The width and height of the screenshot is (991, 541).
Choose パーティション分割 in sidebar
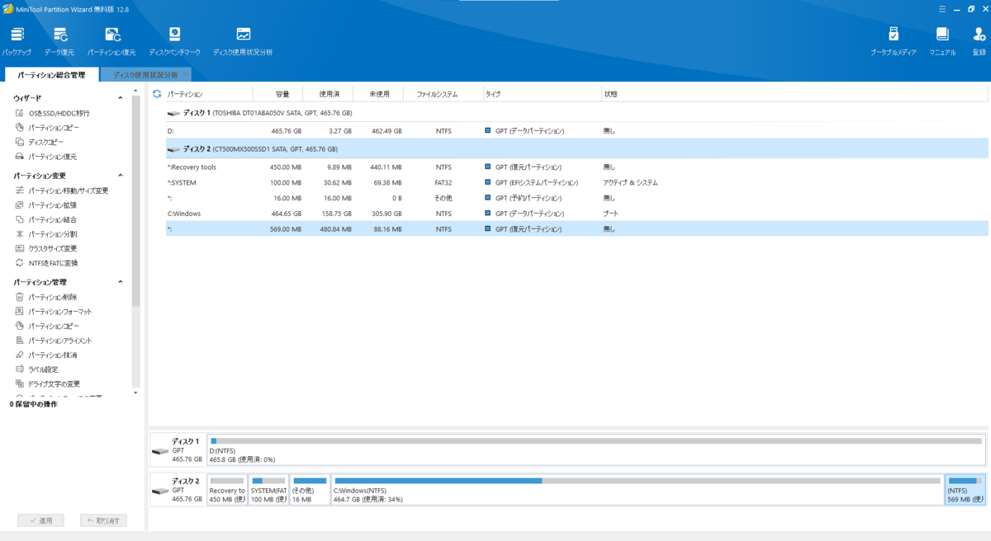point(45,234)
